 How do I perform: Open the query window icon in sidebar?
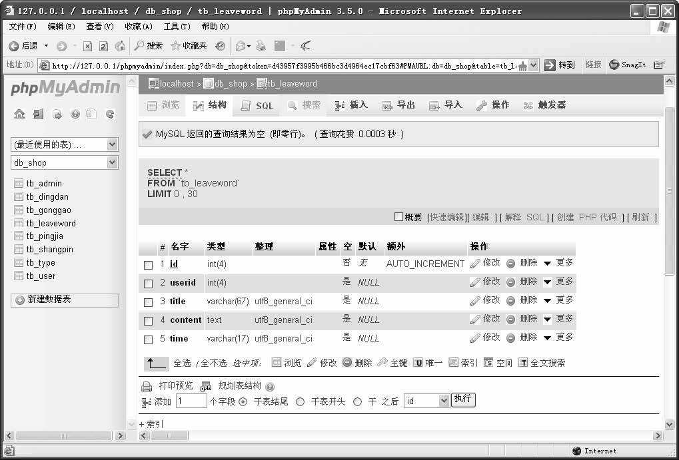click(57, 115)
